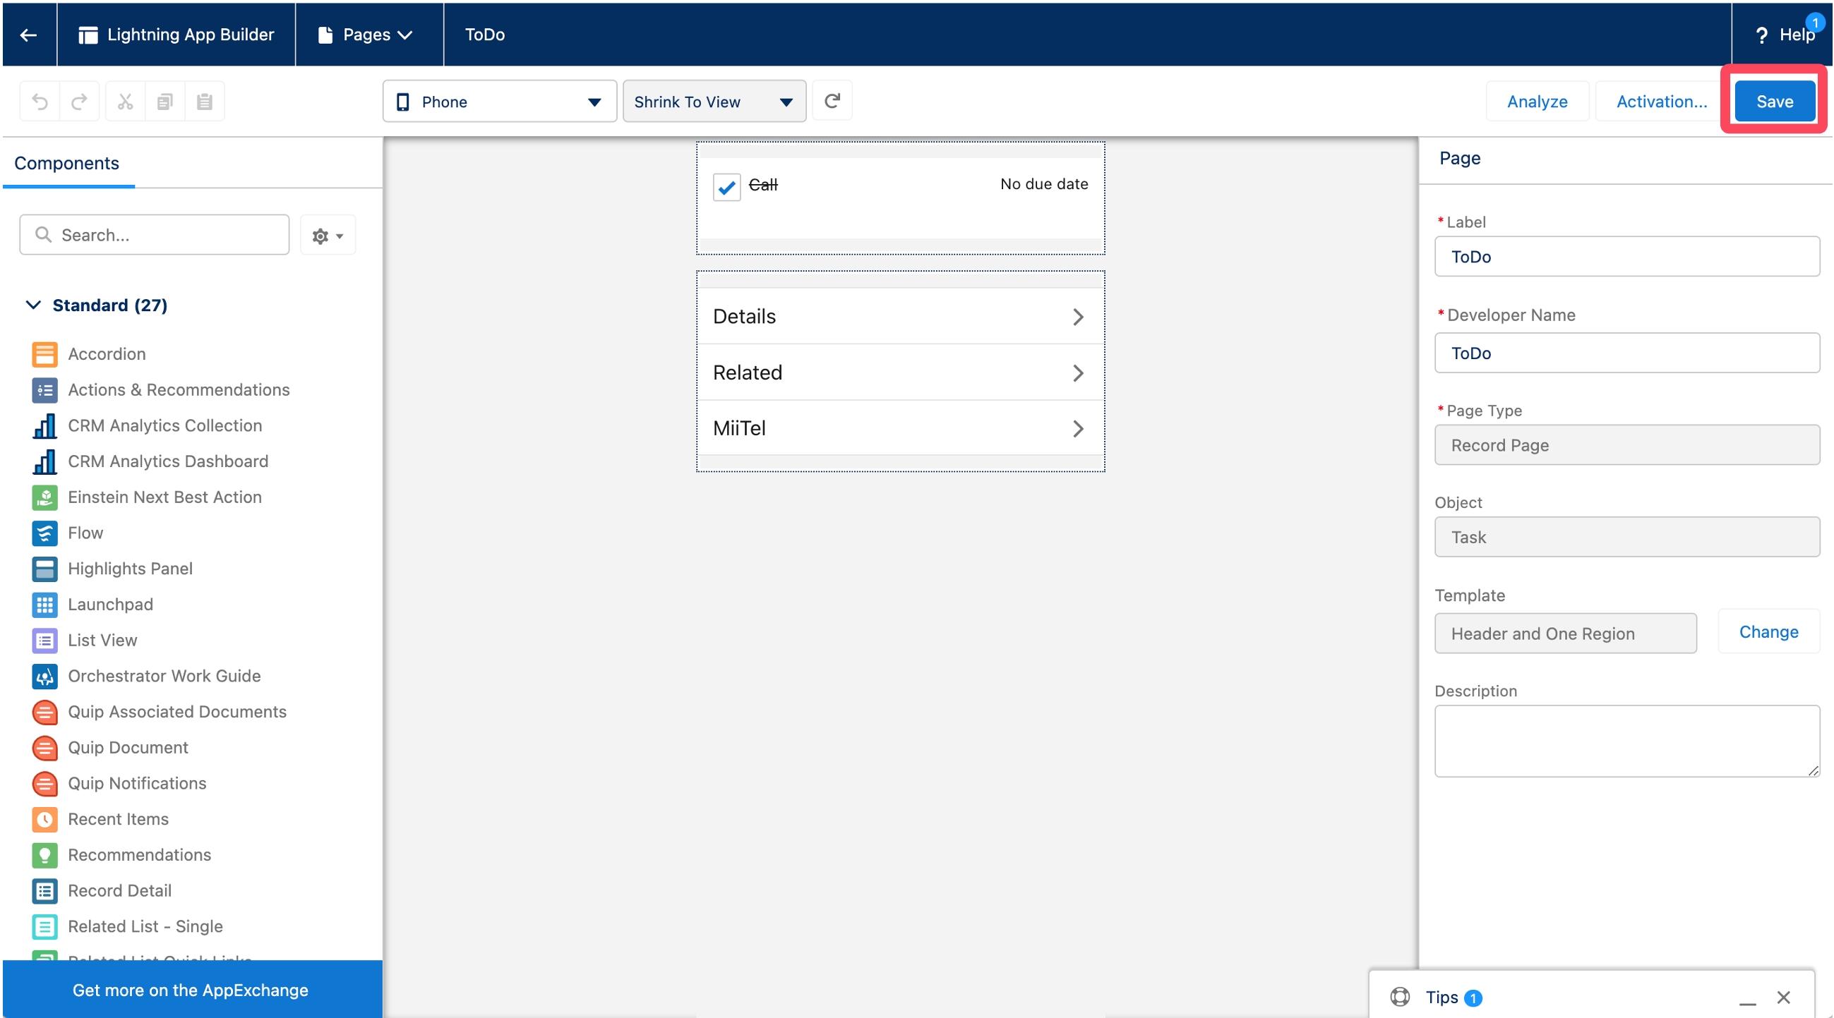Screen dimensions: 1834x1018
Task: Select the Flow component icon
Action: pos(45,533)
